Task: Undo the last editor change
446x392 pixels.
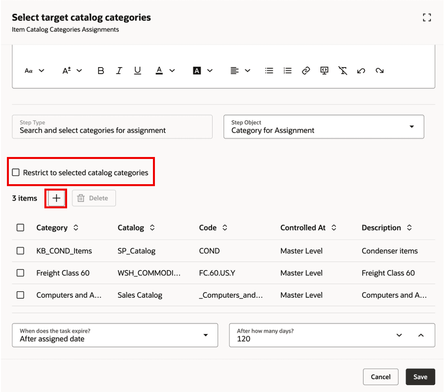Action: tap(361, 71)
